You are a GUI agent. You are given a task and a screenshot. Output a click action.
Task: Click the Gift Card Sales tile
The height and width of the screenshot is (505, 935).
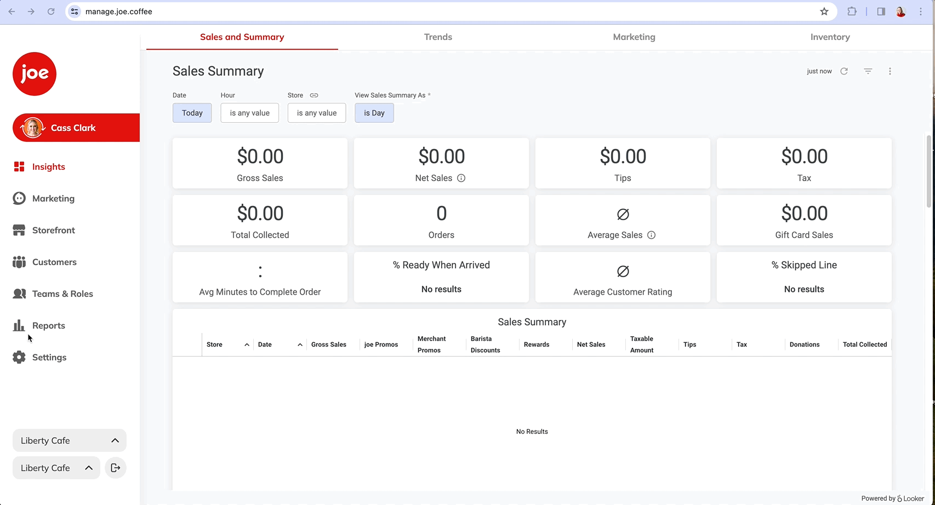pos(804,220)
